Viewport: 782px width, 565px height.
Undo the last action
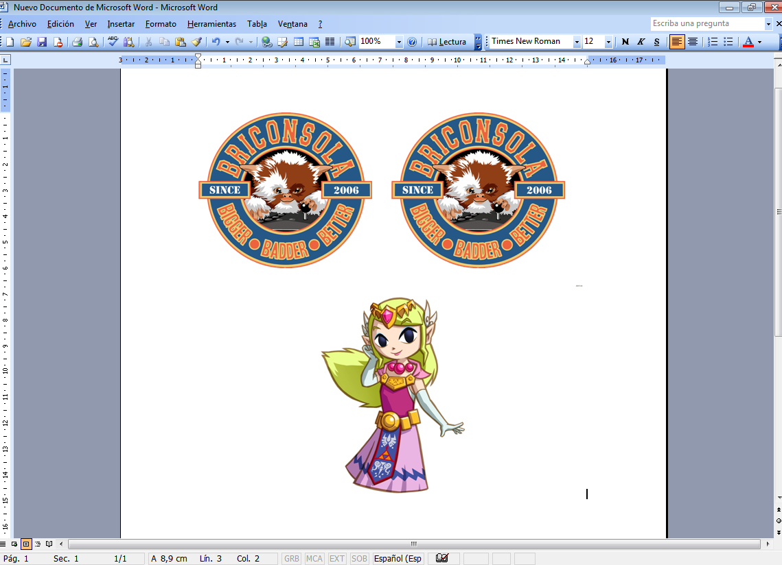click(216, 42)
